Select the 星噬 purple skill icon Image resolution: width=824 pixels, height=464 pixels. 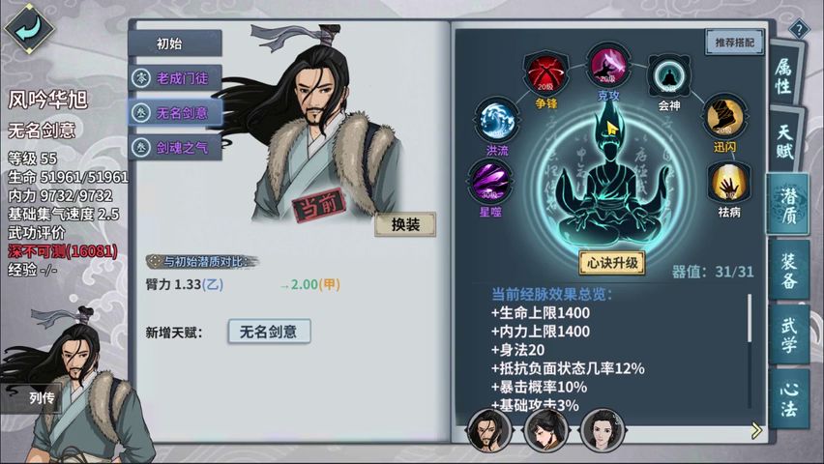coord(489,182)
